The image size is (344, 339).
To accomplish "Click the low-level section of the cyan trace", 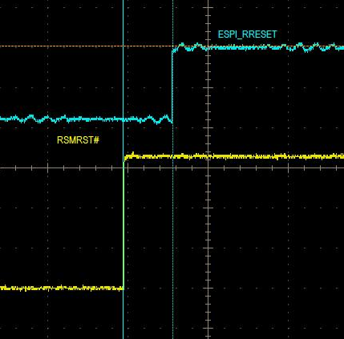I will (x=86, y=119).
